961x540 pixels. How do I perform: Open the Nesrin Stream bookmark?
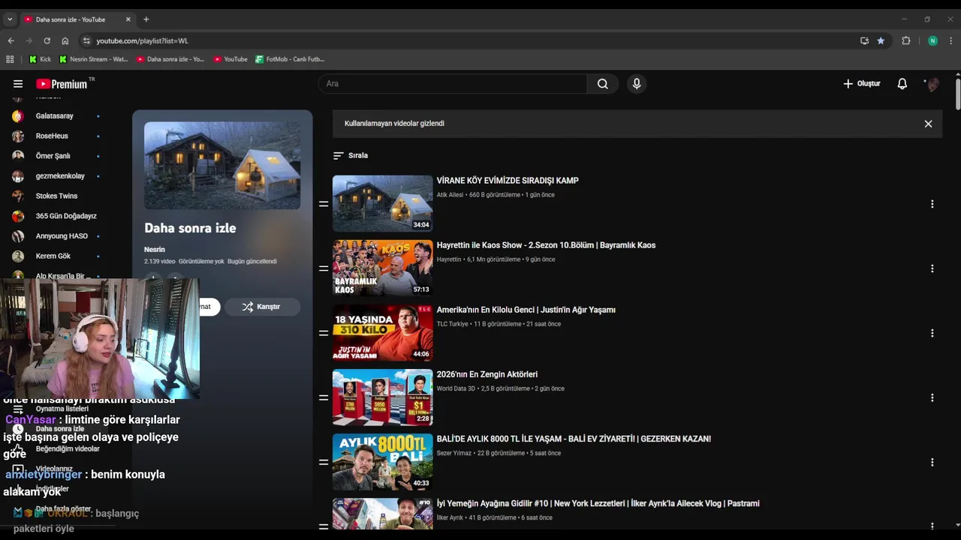(x=94, y=59)
